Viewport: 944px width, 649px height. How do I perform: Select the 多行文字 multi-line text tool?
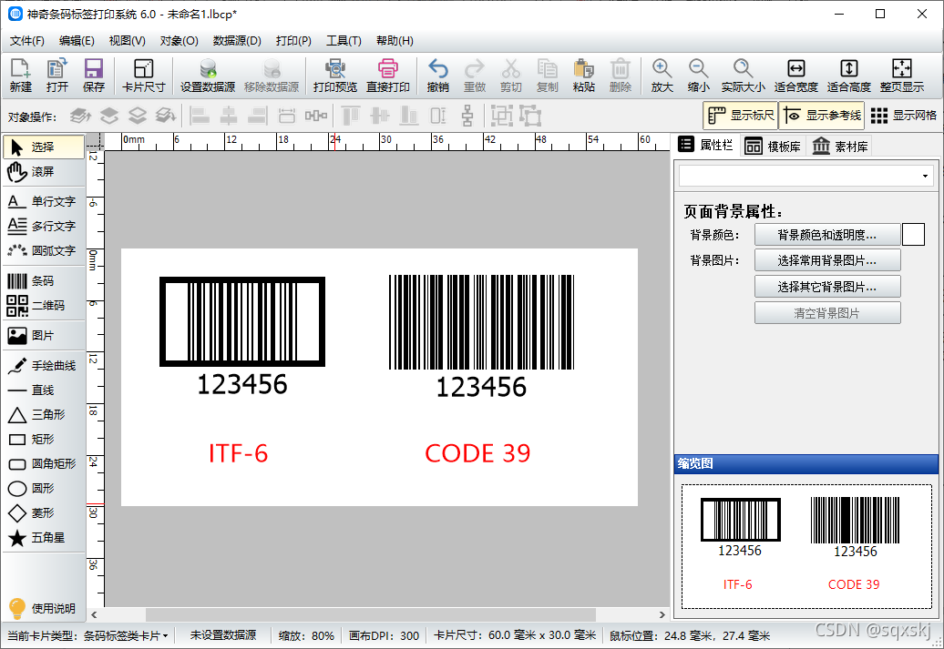point(44,226)
